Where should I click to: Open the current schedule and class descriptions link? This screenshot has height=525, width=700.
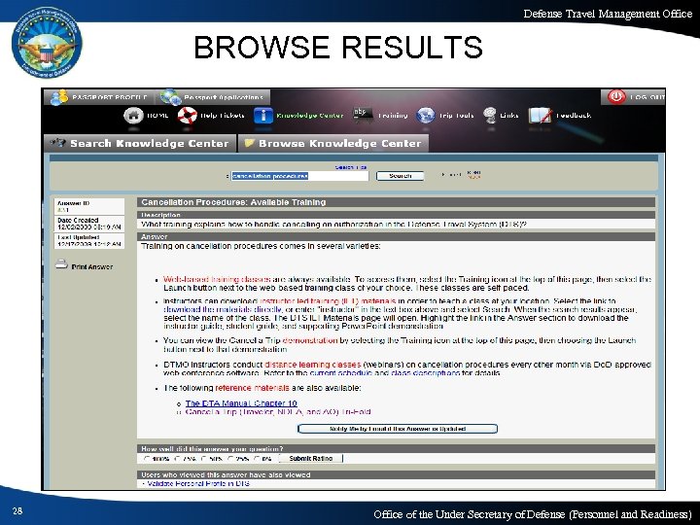click(x=384, y=372)
